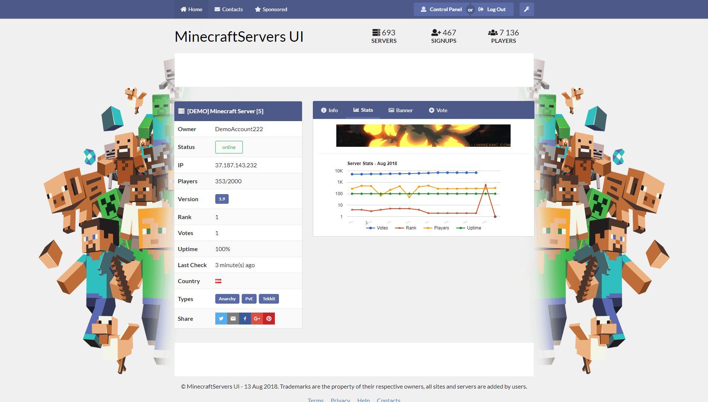Click the Rank spike peak point on chart

(485, 185)
